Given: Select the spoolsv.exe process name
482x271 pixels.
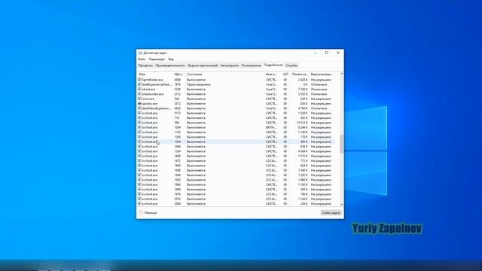Looking at the screenshot, I should coord(150,104).
